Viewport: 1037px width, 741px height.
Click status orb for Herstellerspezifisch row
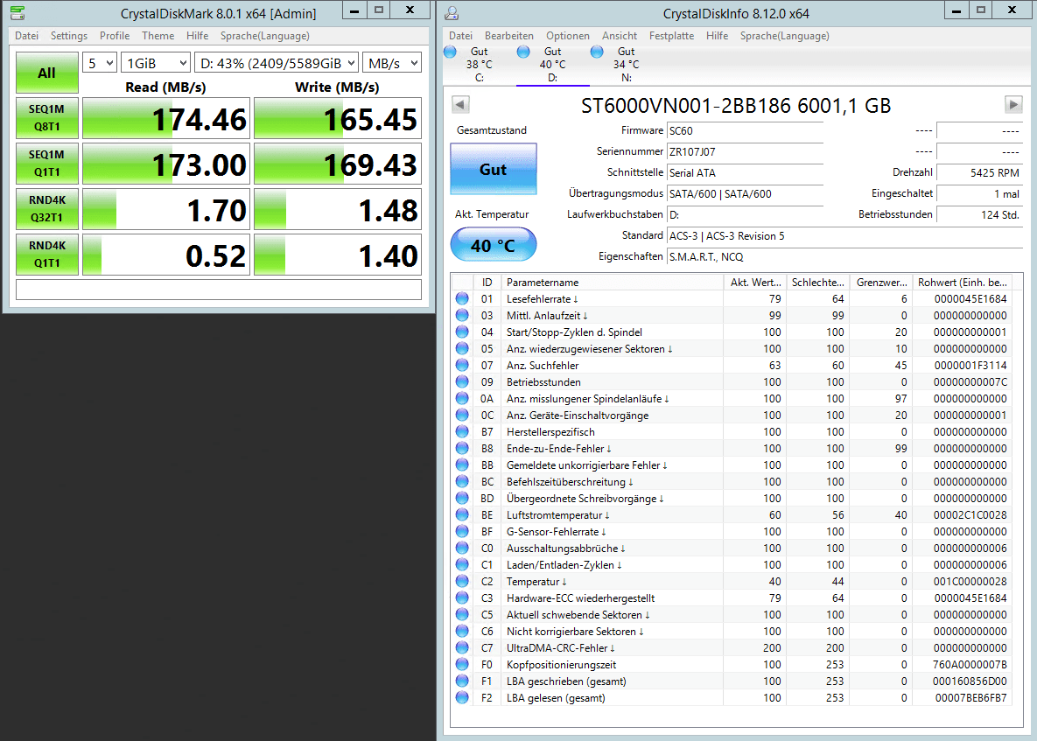coord(462,431)
